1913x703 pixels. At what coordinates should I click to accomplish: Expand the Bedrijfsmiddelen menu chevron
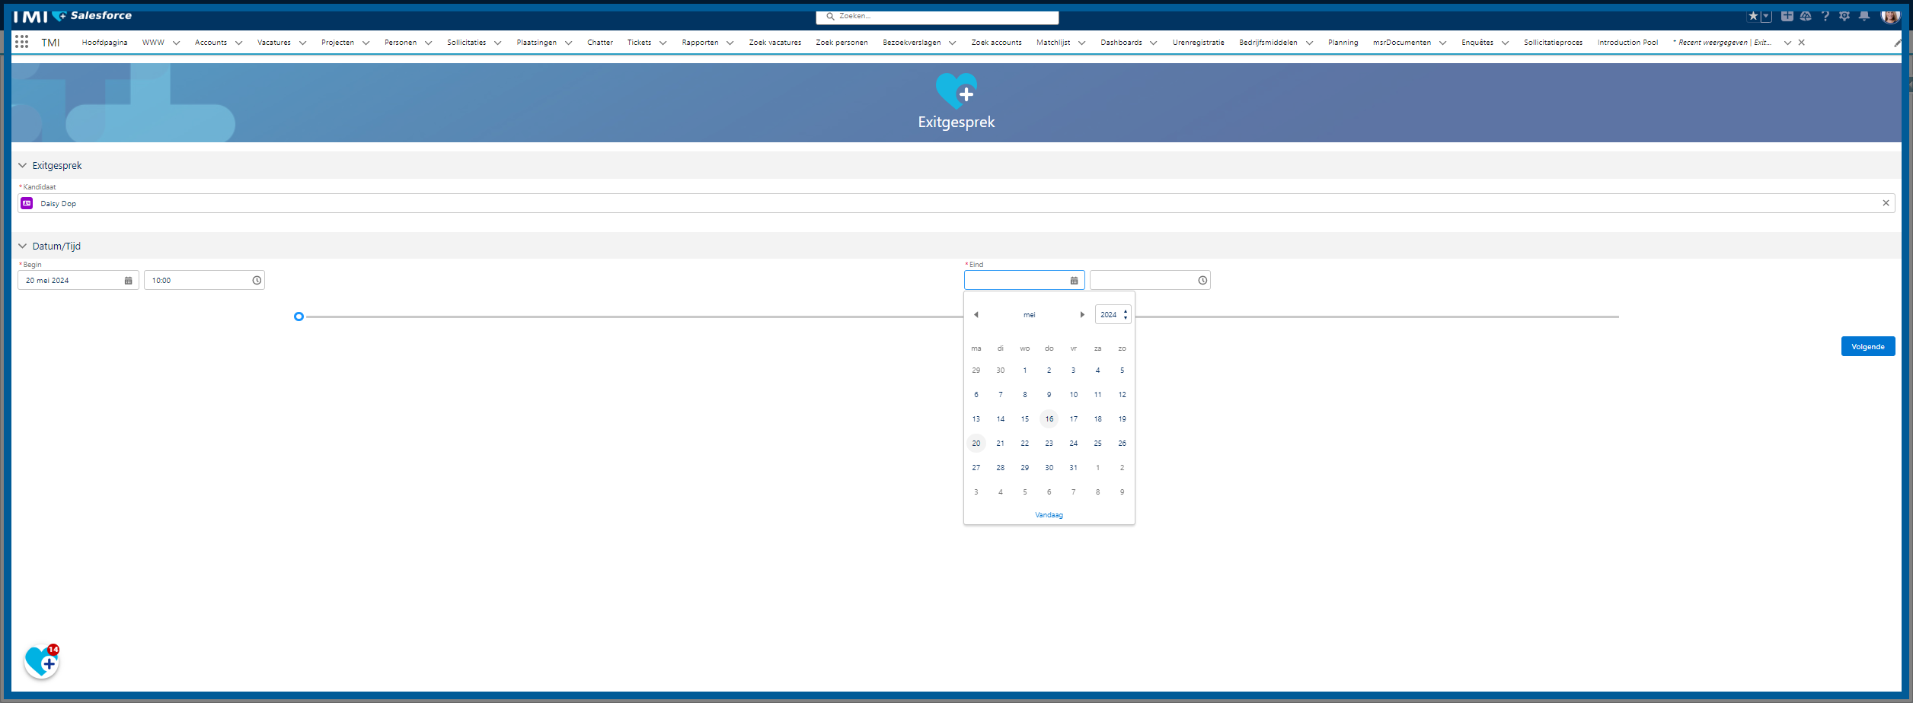[1309, 43]
